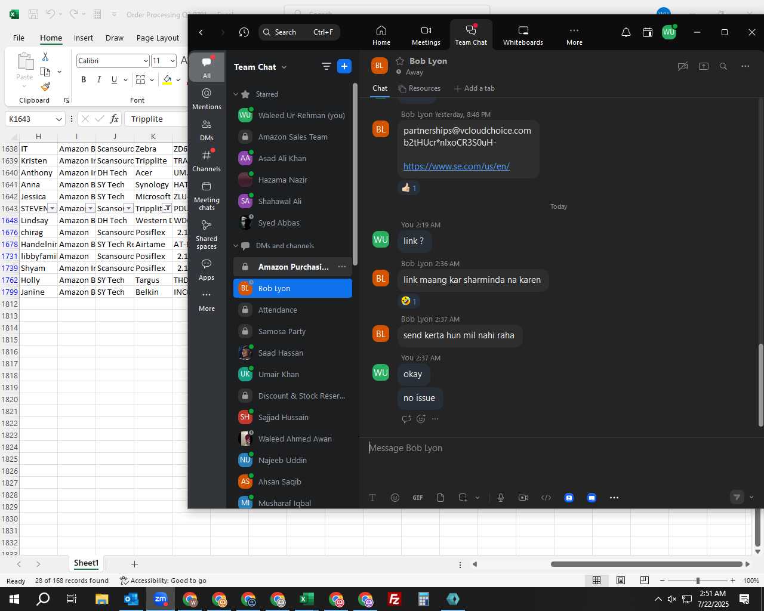Collapse the Starred section

click(236, 94)
